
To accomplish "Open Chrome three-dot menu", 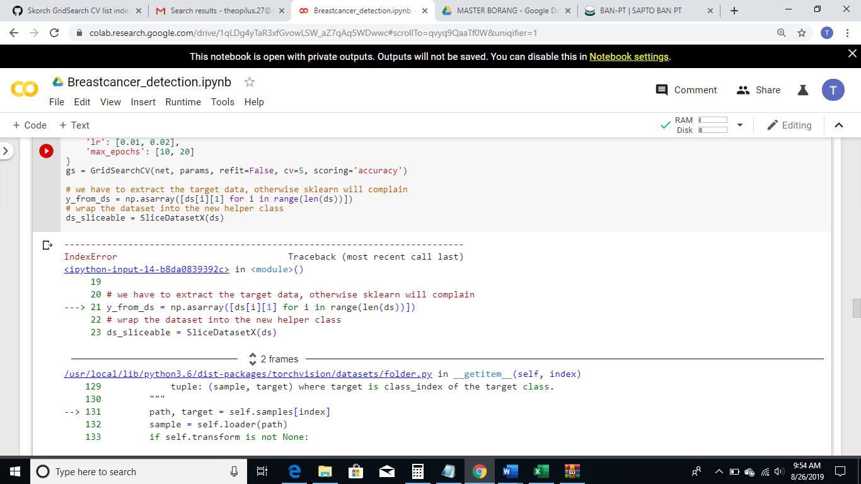I will [x=848, y=33].
